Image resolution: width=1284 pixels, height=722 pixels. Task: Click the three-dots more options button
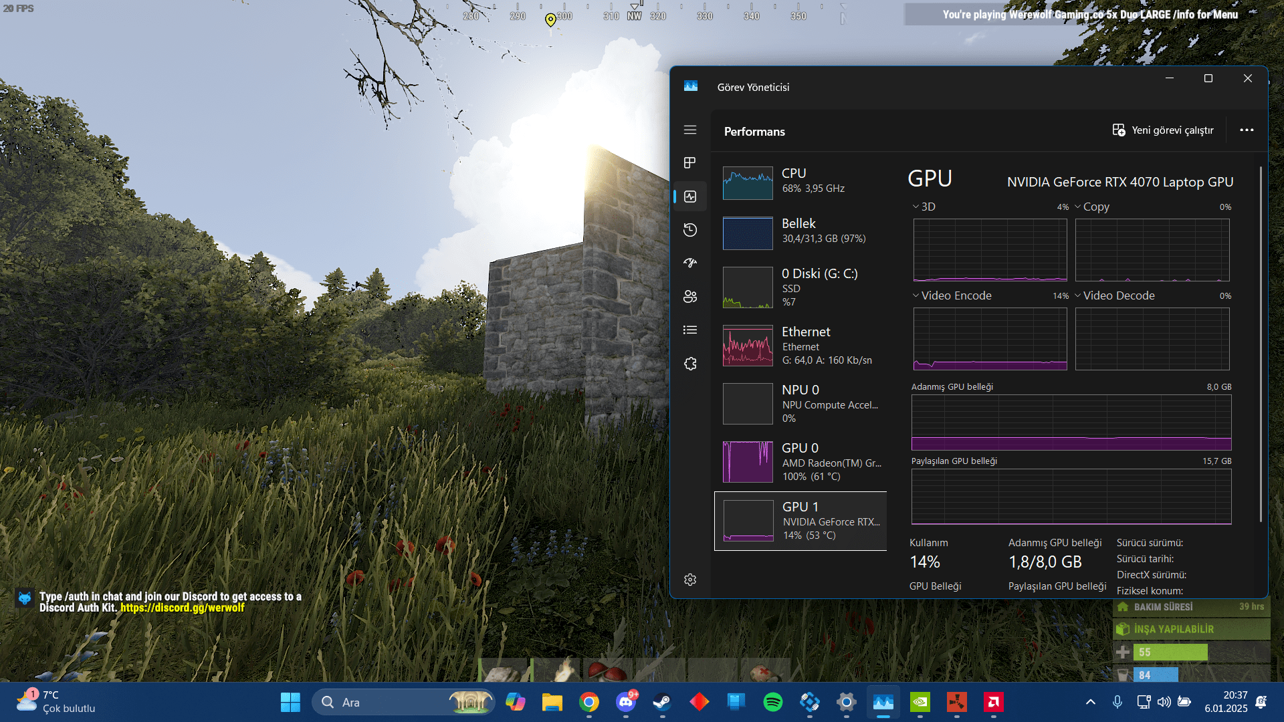pos(1247,130)
